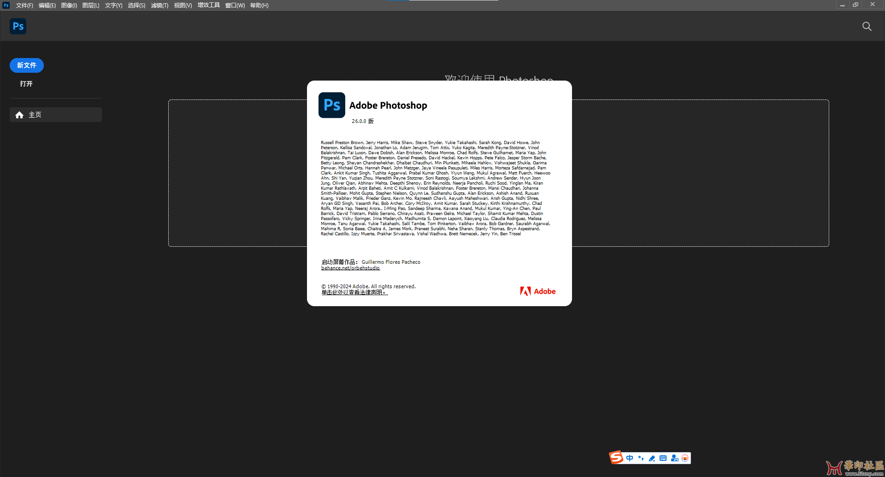
Task: Click the user account icon in IME bar
Action: 674,458
